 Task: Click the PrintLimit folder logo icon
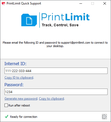point(29,20)
